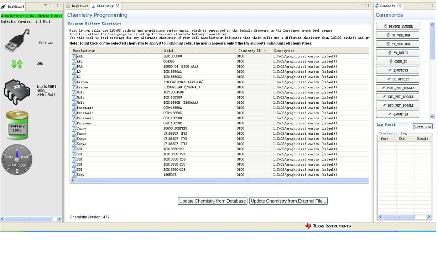Viewport: 438px width, 265px height.
Task: Click the Description column header
Action: 320,51
